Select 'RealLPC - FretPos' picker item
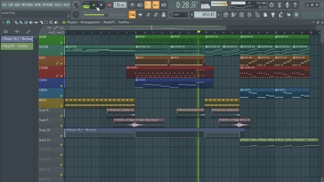This screenshot has height=182, width=324. [17, 46]
